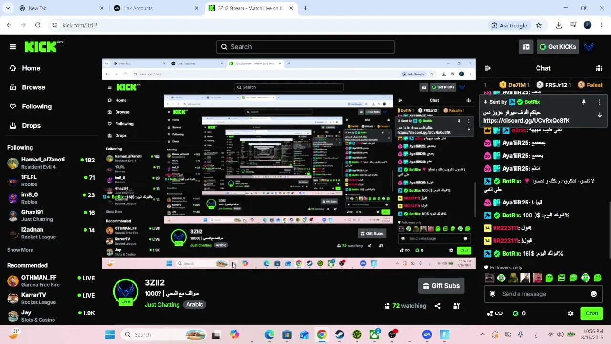
Task: Open the Chrome three-dot menu
Action: tap(602, 25)
